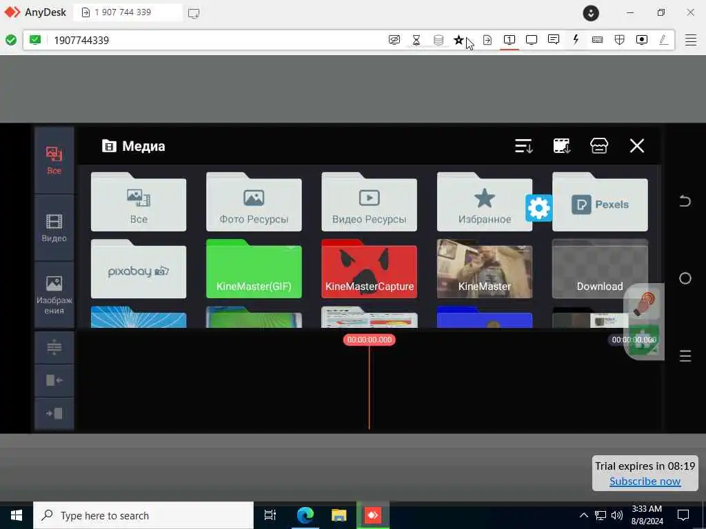Select AnyDesk monitor 1 icon

[x=510, y=40]
